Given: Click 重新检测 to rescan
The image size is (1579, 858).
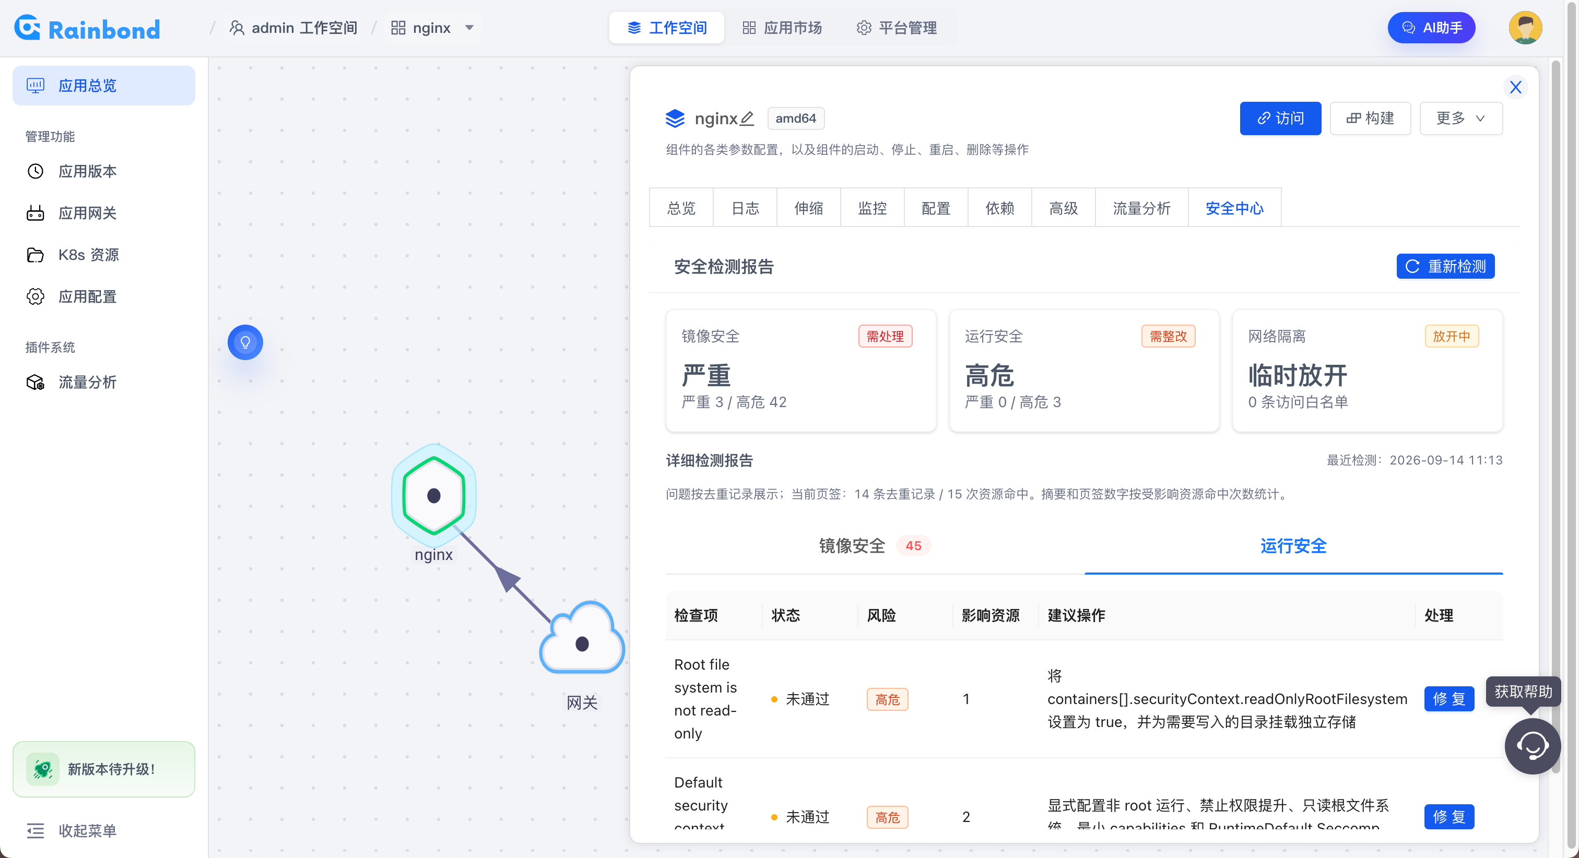Looking at the screenshot, I should (1445, 266).
